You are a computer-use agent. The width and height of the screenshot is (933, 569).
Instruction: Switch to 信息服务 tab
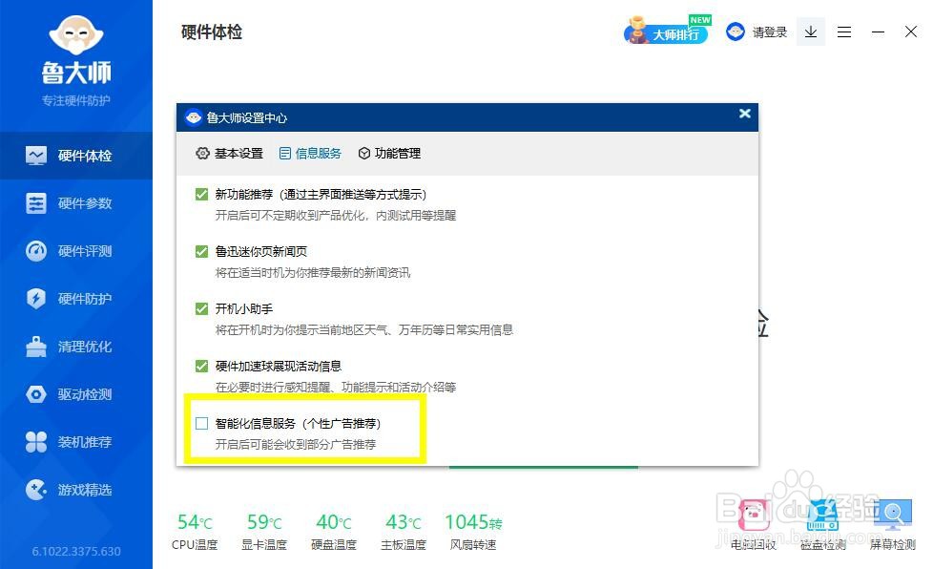pos(311,154)
